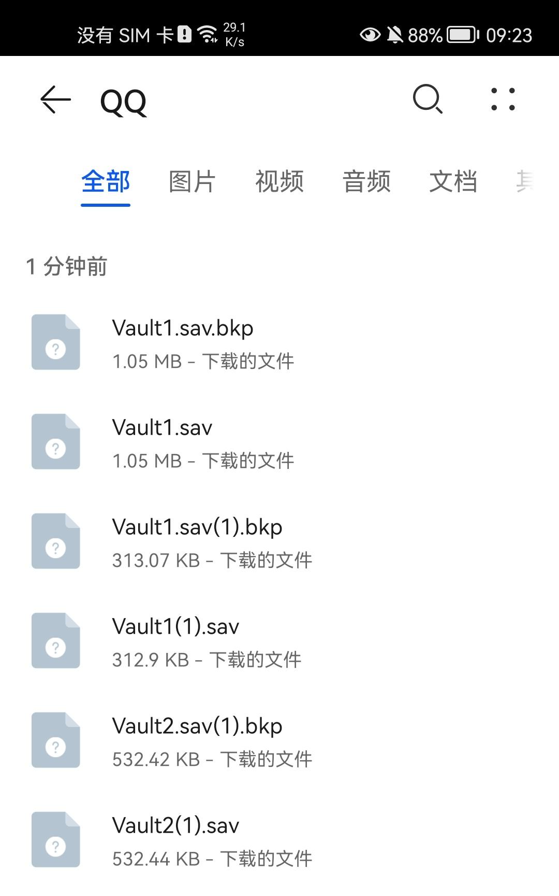Select the partially visible last category tab

525,182
